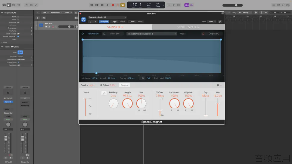Open the Loop Browser icon
The height and width of the screenshot is (164, 292).
pyautogui.click(x=283, y=5)
